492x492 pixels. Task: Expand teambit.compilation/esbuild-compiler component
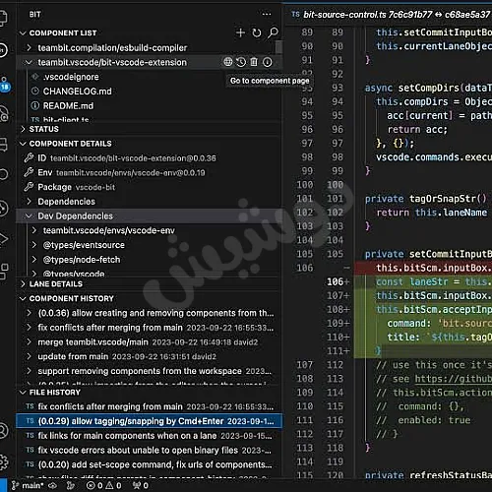click(29, 47)
